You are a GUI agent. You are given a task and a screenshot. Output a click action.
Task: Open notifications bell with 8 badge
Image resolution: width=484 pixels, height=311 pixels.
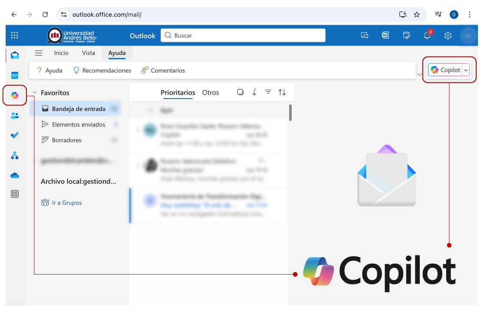(428, 35)
